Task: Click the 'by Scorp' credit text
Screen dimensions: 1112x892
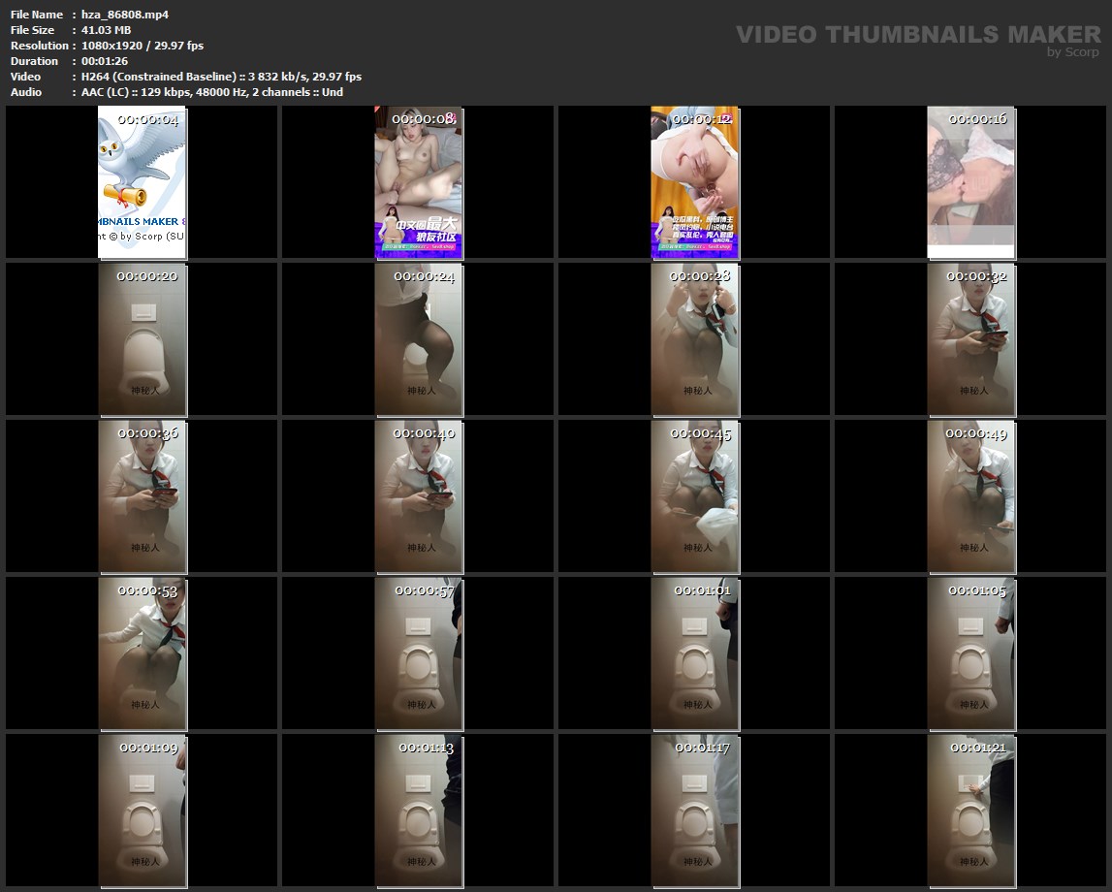Action: pos(1072,51)
